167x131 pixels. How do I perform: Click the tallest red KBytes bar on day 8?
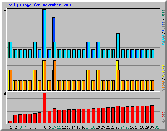[x=44, y=108]
